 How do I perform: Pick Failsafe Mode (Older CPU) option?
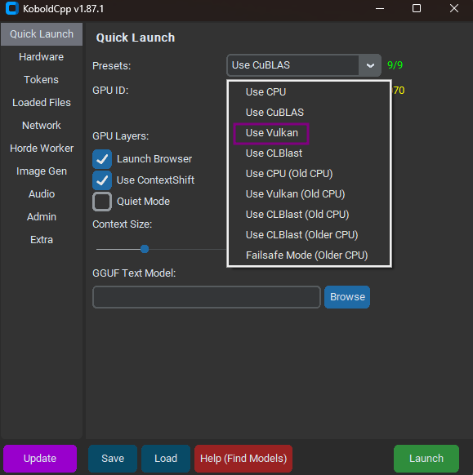pyautogui.click(x=306, y=255)
